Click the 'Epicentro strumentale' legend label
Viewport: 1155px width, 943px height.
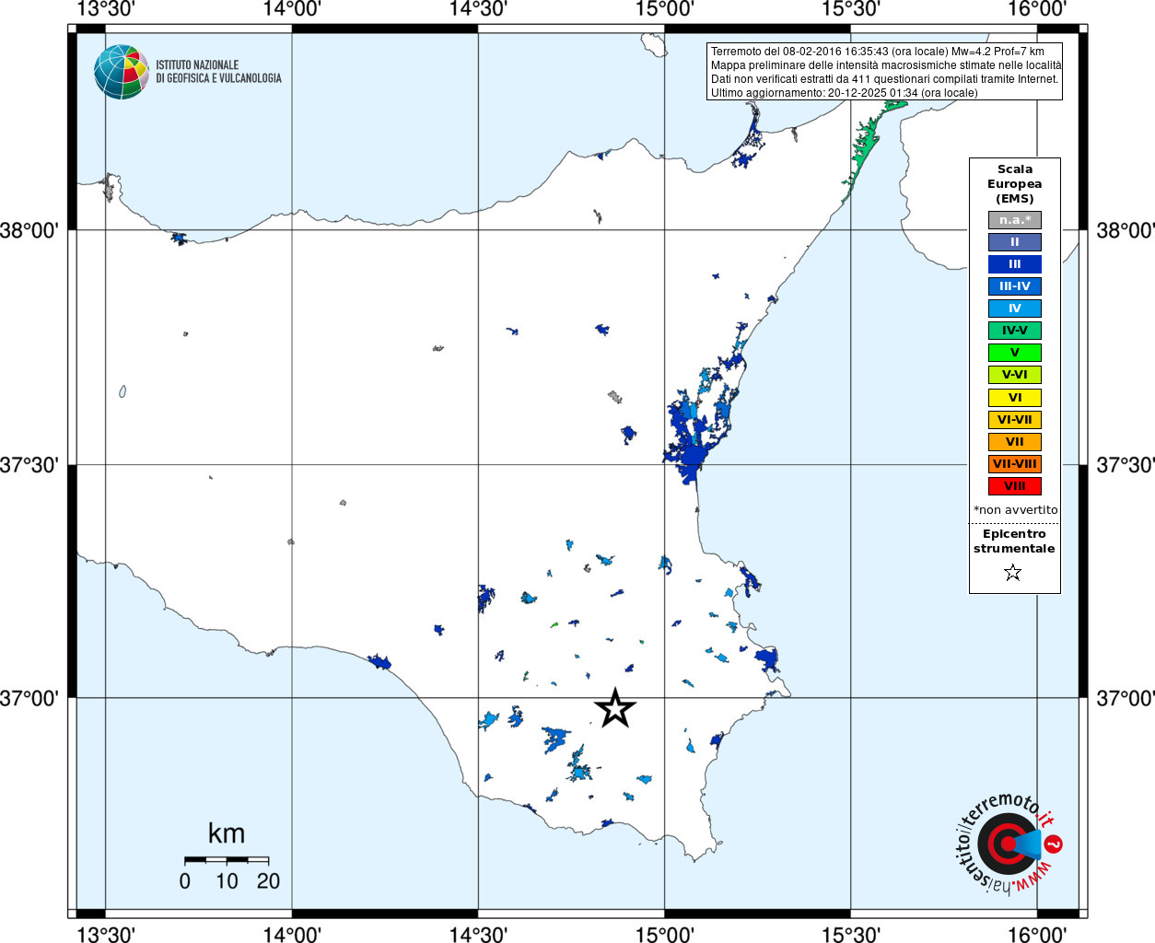click(1014, 541)
